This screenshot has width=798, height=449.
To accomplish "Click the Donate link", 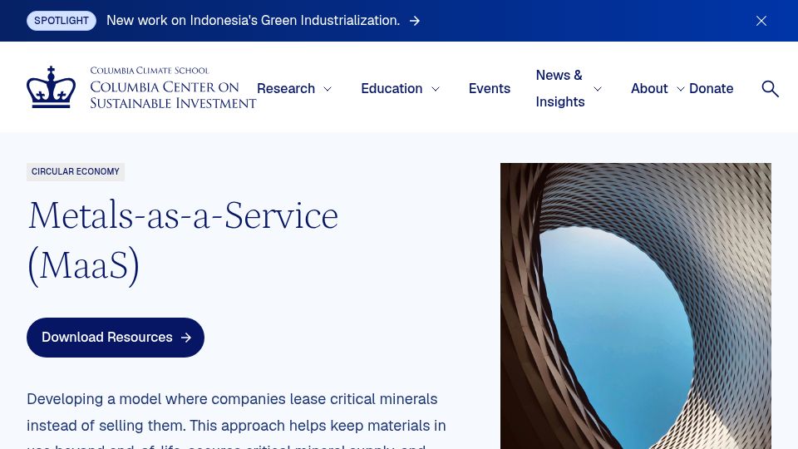I will click(x=711, y=89).
